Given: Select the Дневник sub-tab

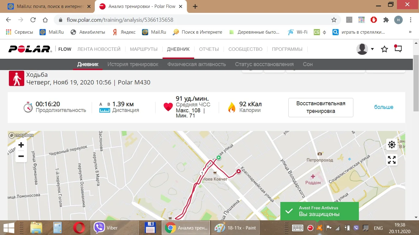Looking at the screenshot, I should point(88,64).
